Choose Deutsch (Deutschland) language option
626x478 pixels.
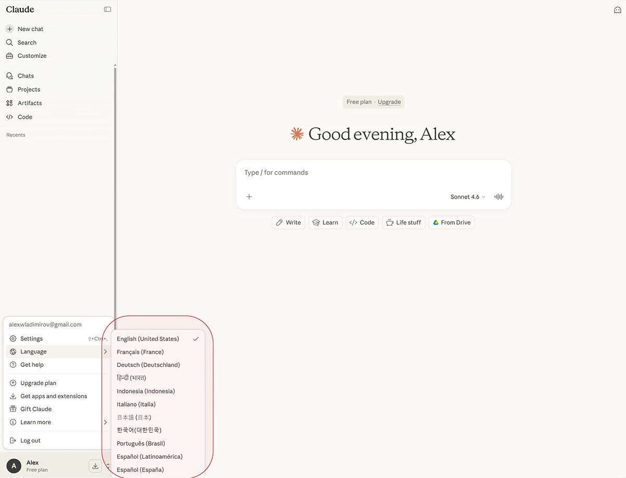[x=148, y=365]
